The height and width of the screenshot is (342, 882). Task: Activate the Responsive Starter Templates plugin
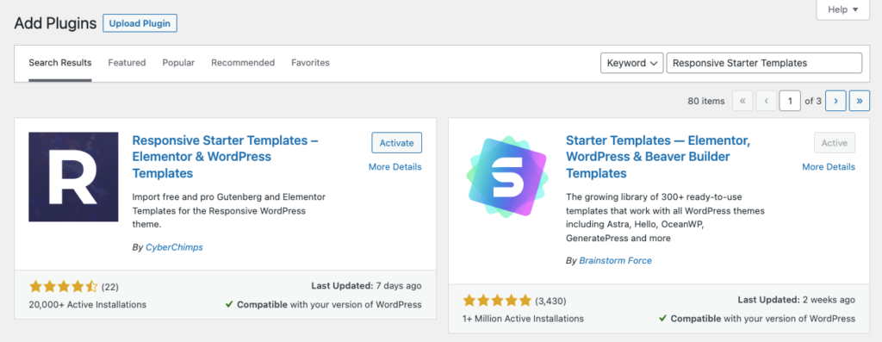[x=396, y=143]
